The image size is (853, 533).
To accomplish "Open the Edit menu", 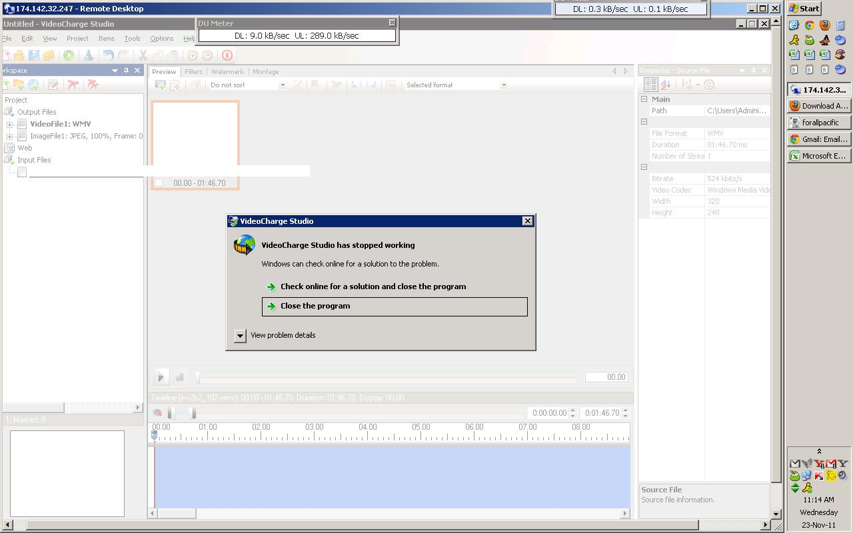I will [27, 39].
